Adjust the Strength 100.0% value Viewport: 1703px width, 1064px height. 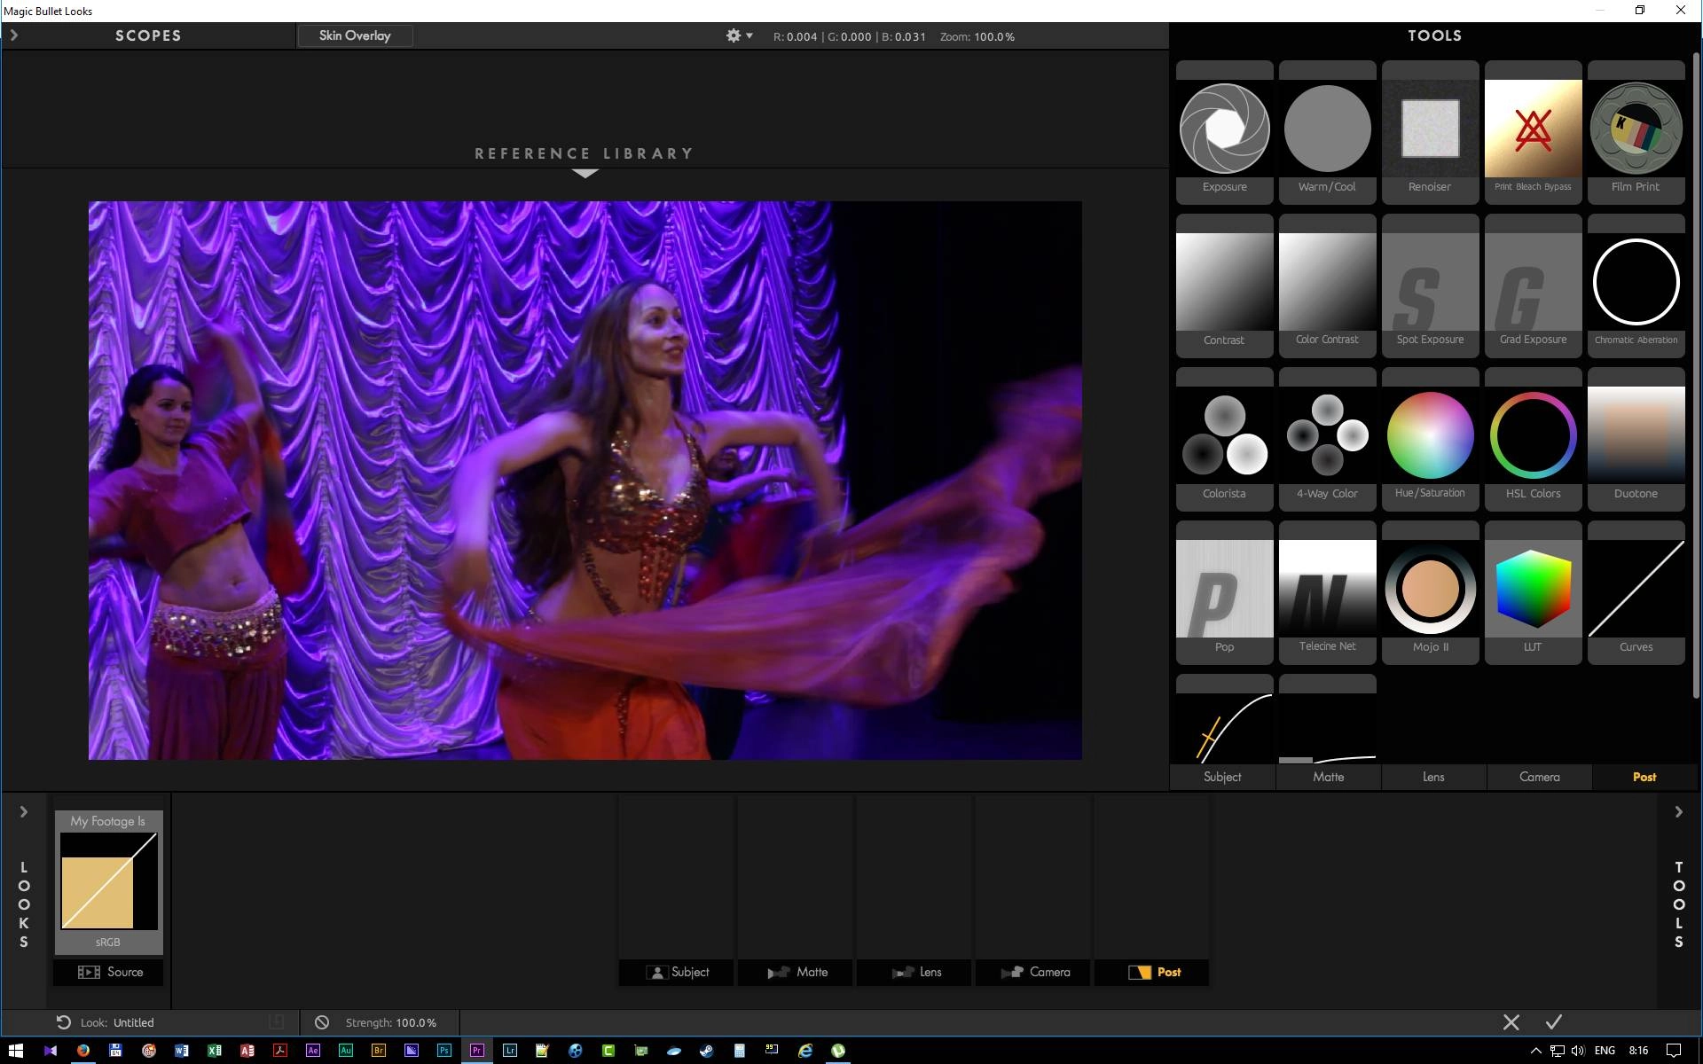[x=416, y=1022]
